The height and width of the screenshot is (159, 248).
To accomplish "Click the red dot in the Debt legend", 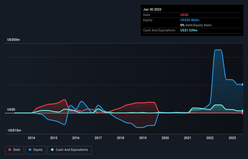I will point(10,150).
